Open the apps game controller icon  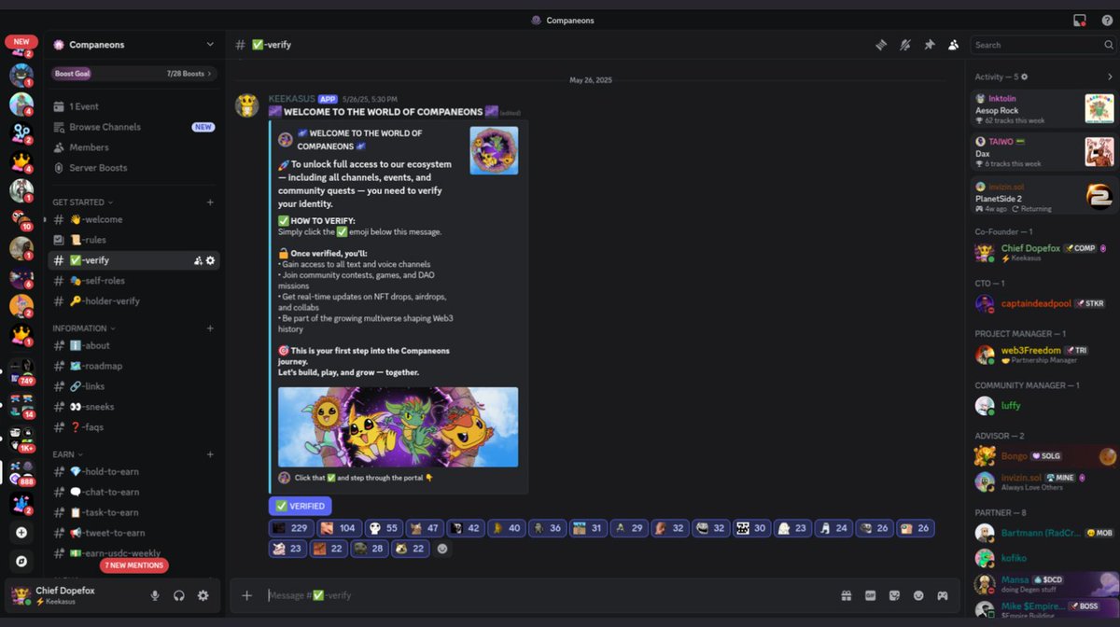click(x=943, y=595)
